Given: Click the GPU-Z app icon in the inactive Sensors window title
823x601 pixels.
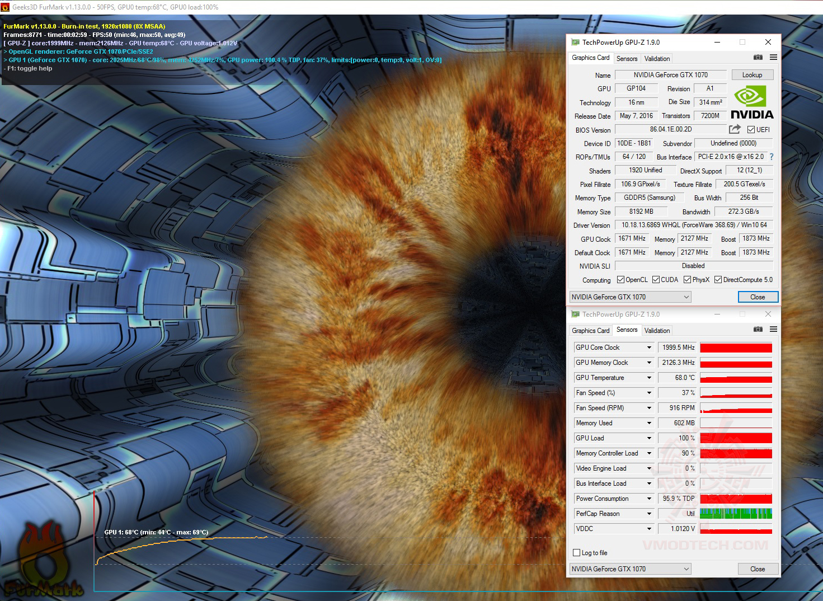Looking at the screenshot, I should tap(575, 314).
